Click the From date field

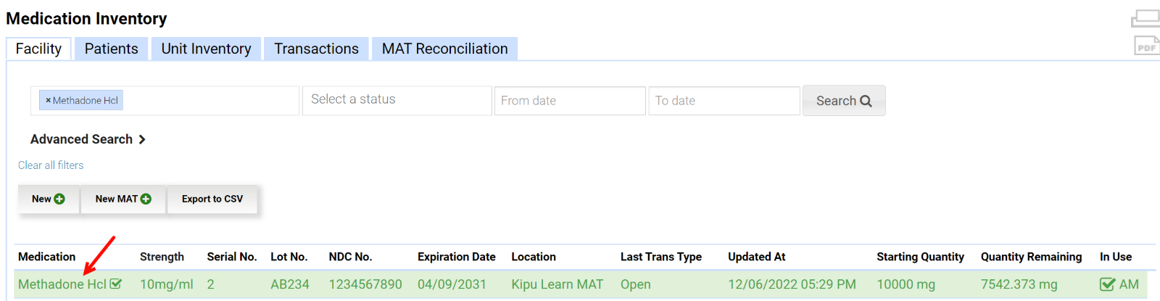click(570, 101)
